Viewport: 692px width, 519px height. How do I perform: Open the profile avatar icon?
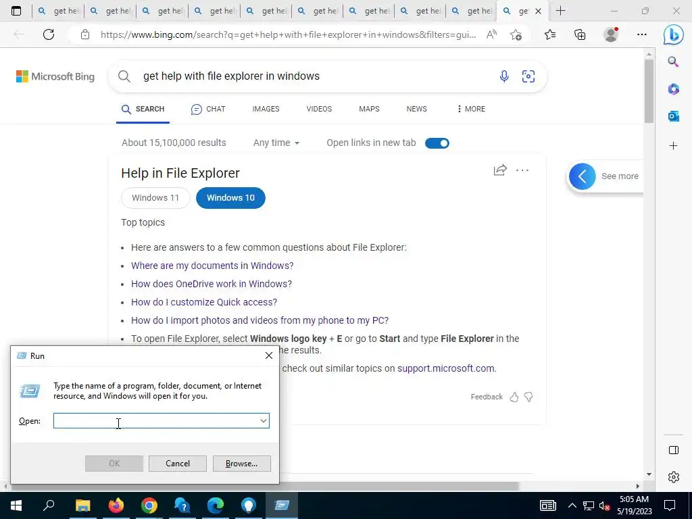pos(611,34)
